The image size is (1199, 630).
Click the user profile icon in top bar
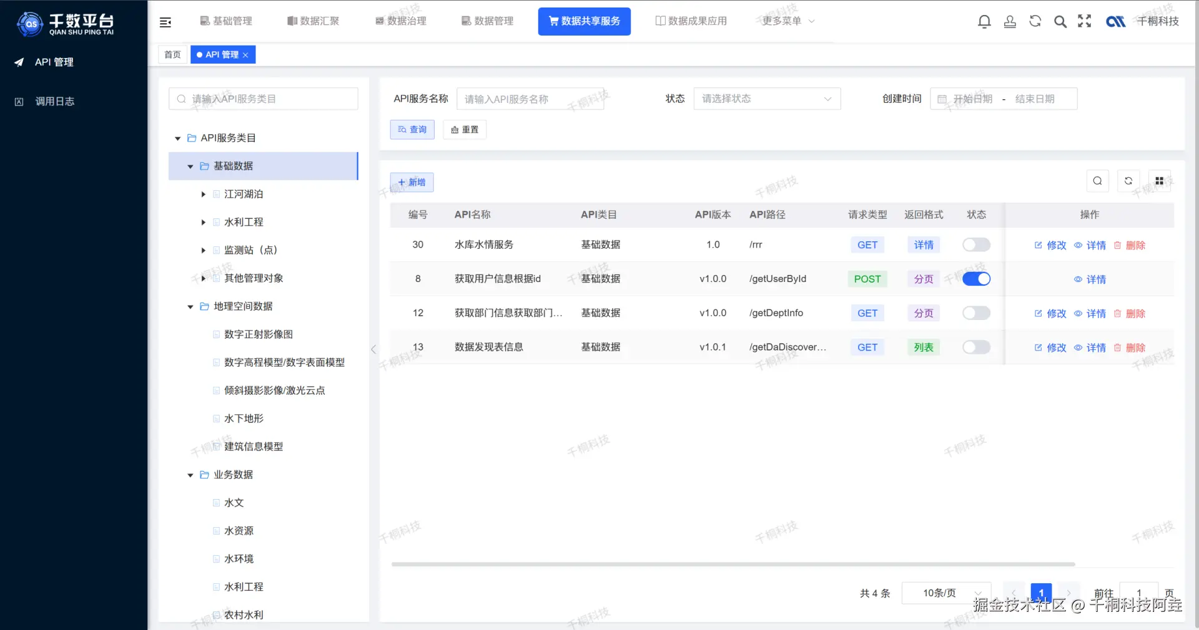[1010, 21]
